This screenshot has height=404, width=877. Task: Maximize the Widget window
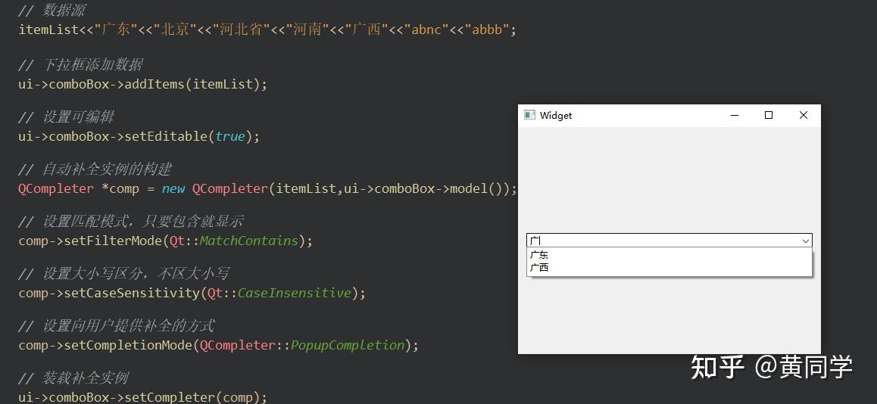coord(769,115)
